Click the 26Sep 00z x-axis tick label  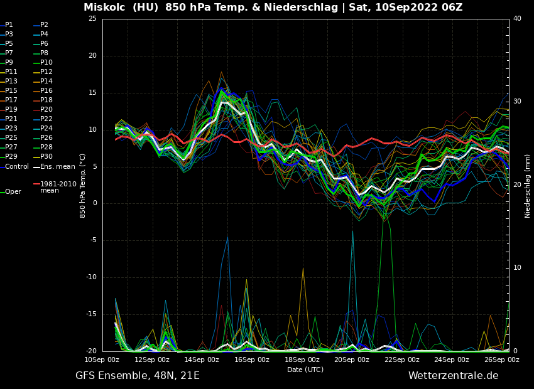coord(502,360)
